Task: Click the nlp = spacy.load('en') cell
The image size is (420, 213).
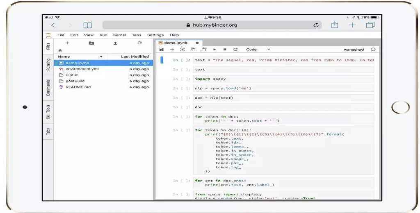Action: coord(283,88)
